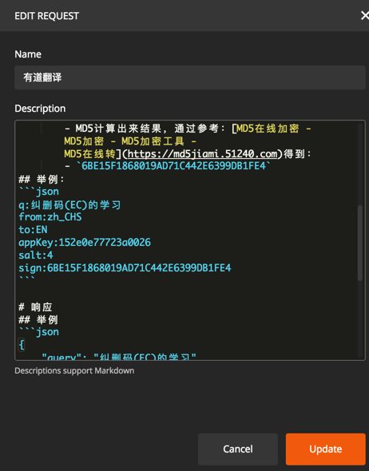Click the 'MD5加密 - MD5加密工具 -' link text line

pyautogui.click(x=130, y=141)
